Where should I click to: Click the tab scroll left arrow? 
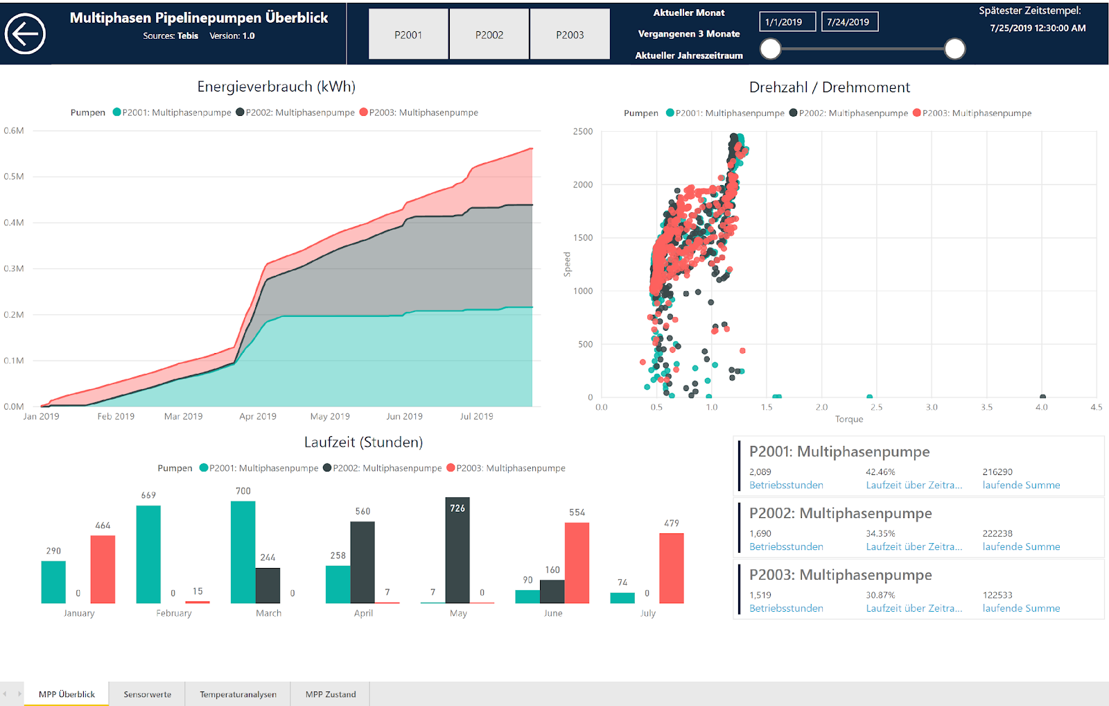click(5, 694)
